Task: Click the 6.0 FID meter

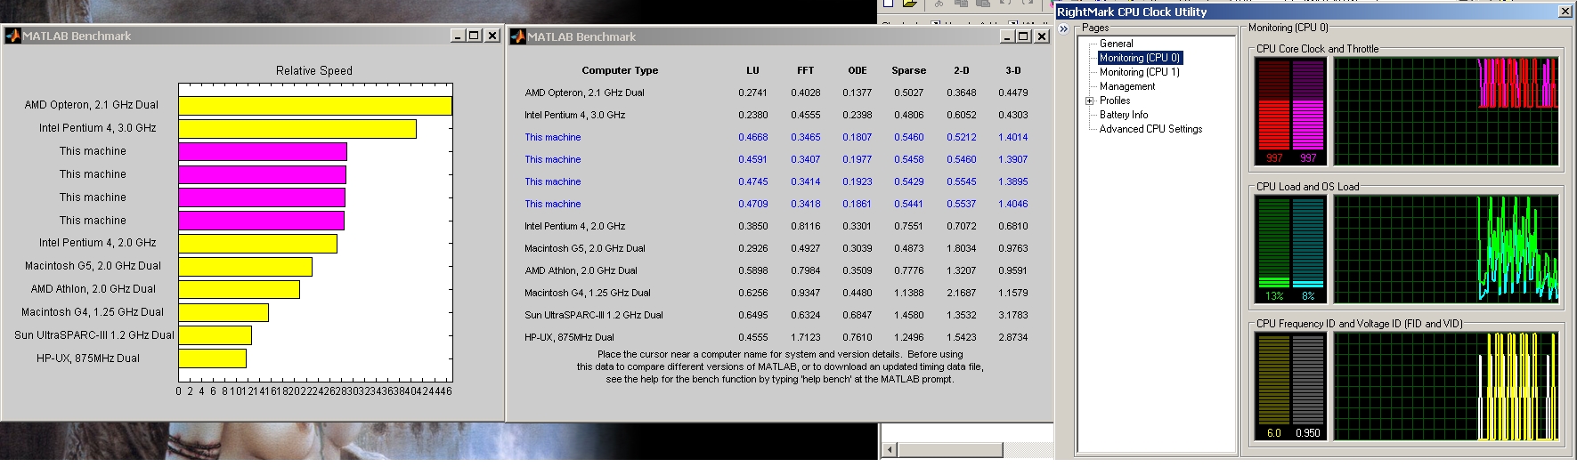Action: [1274, 387]
